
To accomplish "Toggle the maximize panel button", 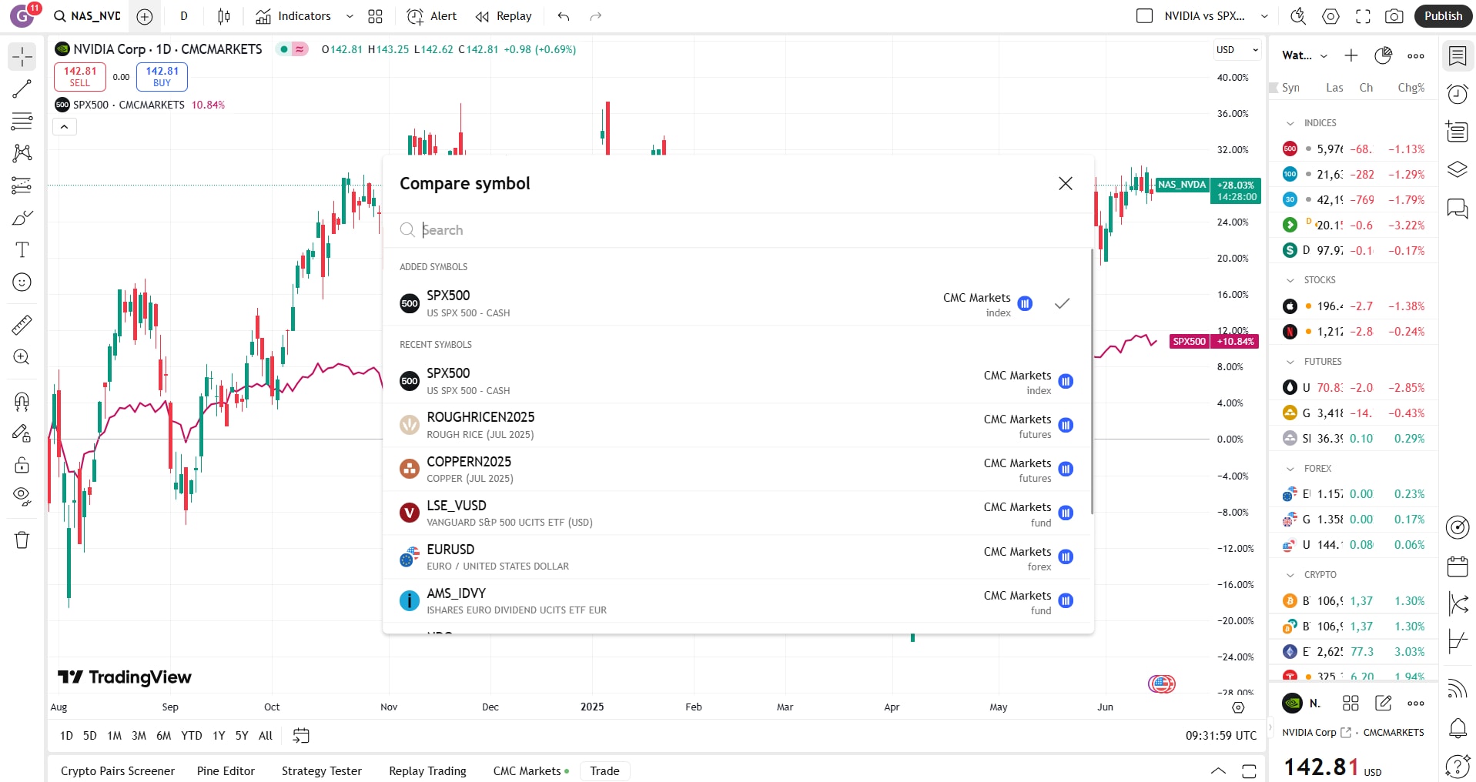I will pos(1249,771).
